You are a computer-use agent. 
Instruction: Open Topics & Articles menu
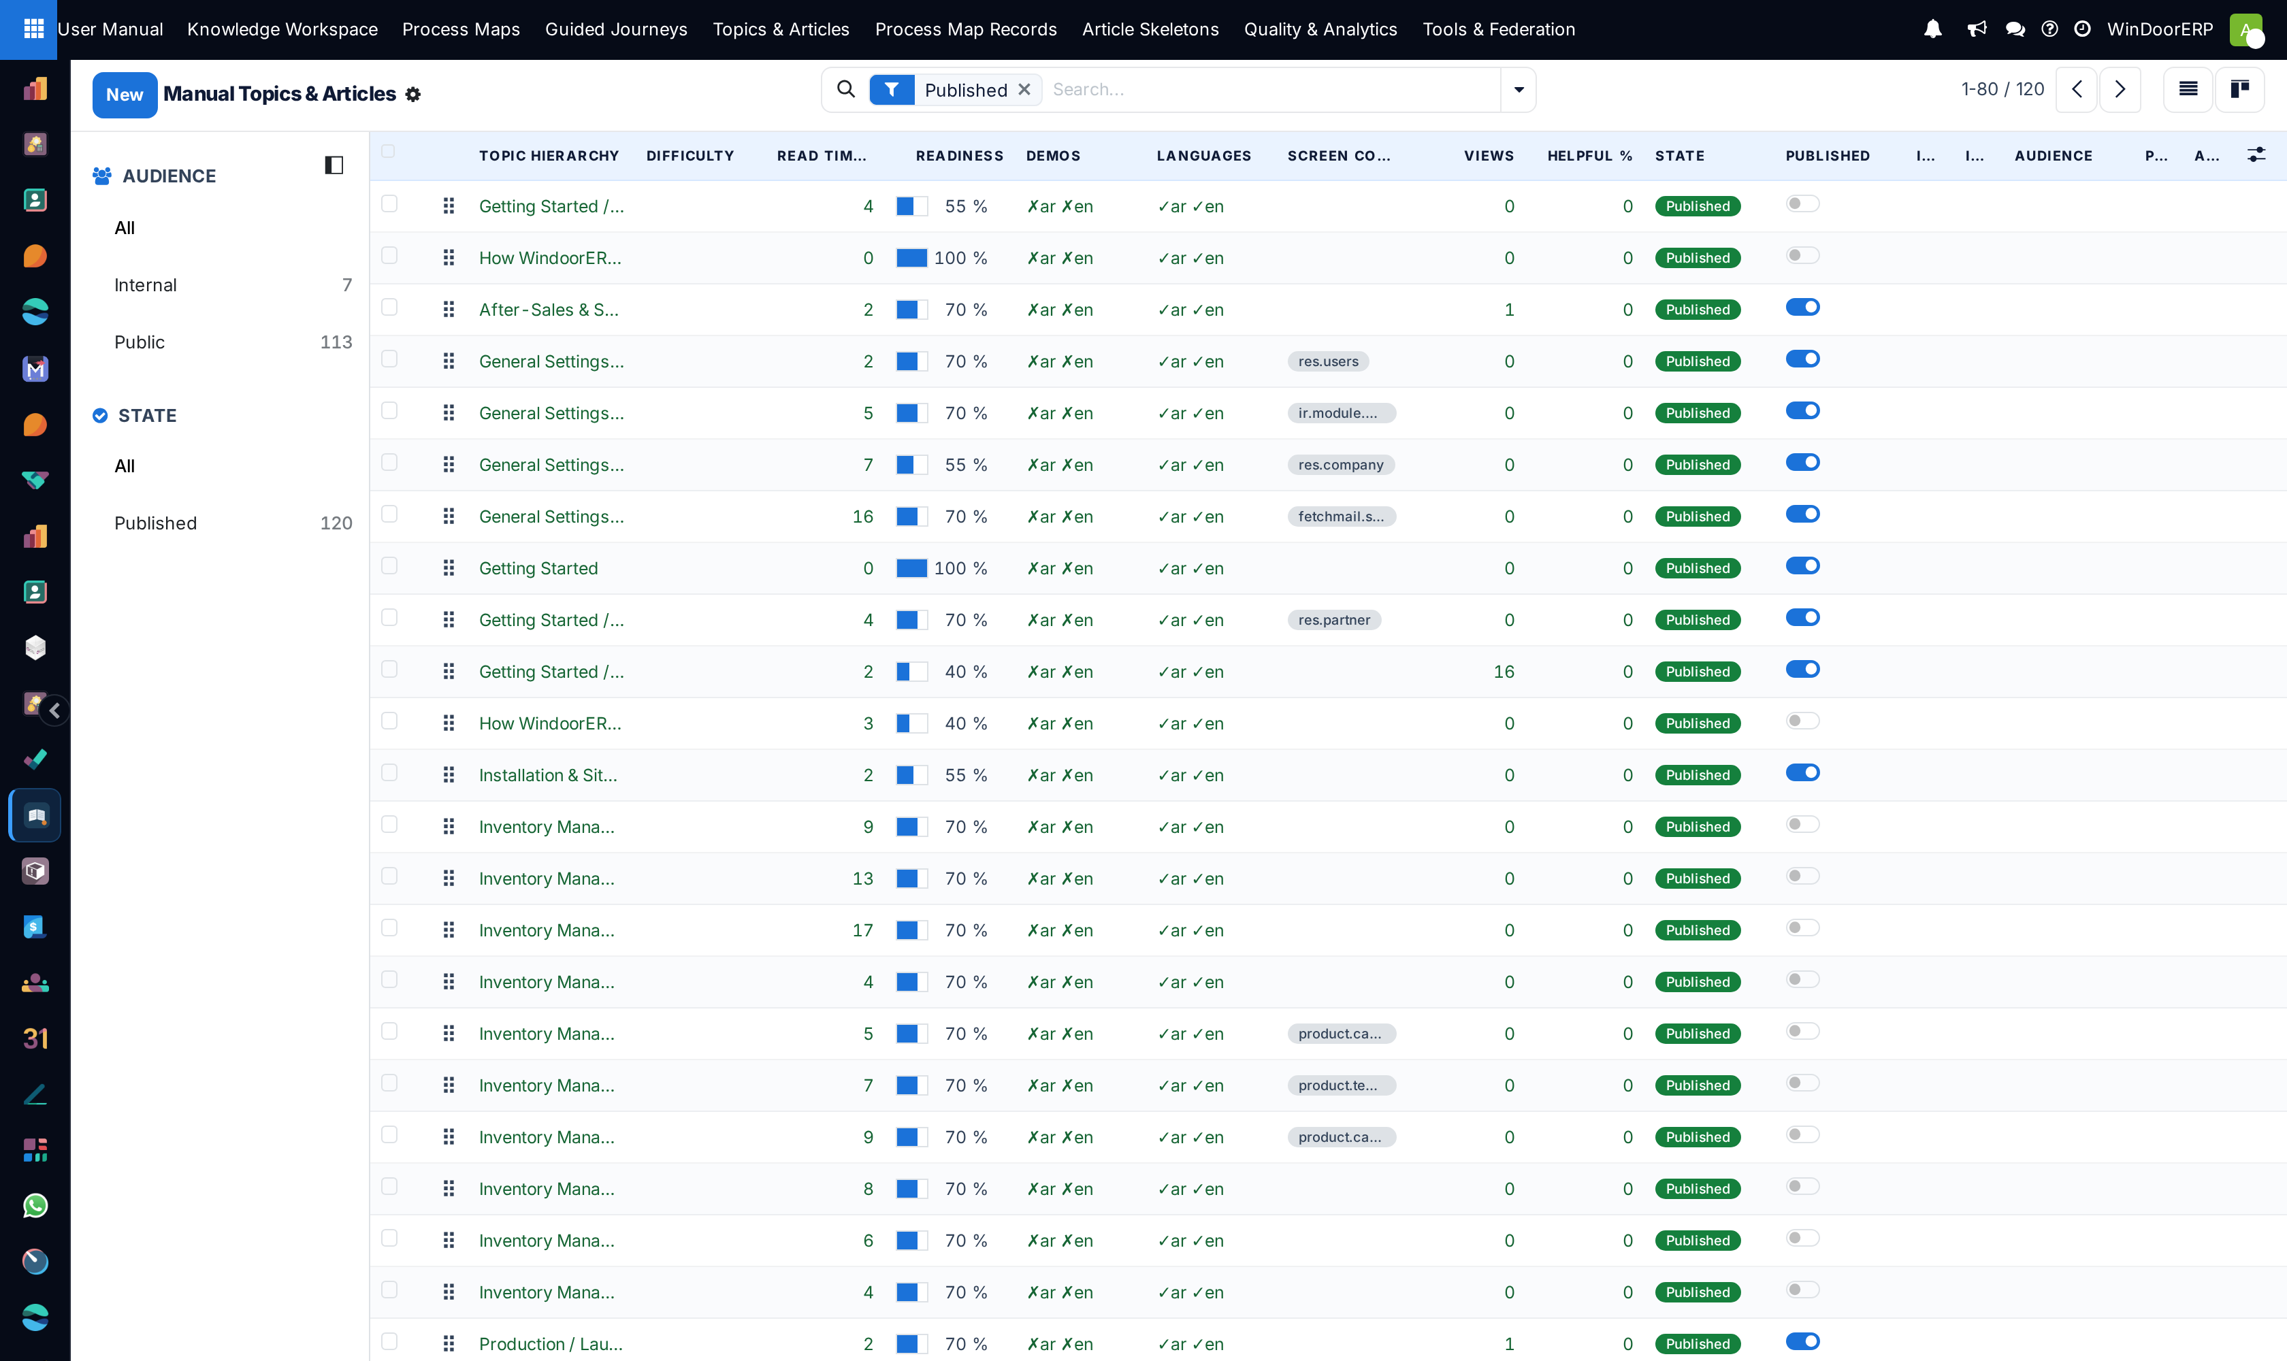pos(781,29)
